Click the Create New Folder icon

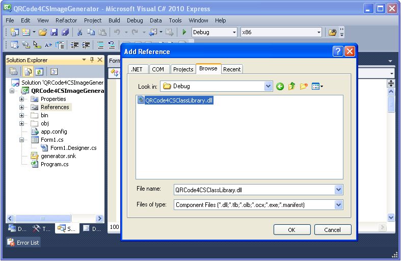pyautogui.click(x=304, y=87)
